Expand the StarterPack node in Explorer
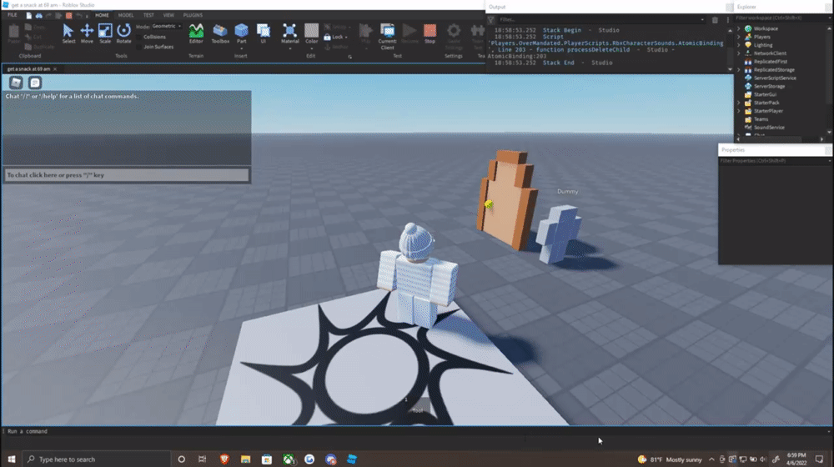834x467 pixels. (739, 103)
